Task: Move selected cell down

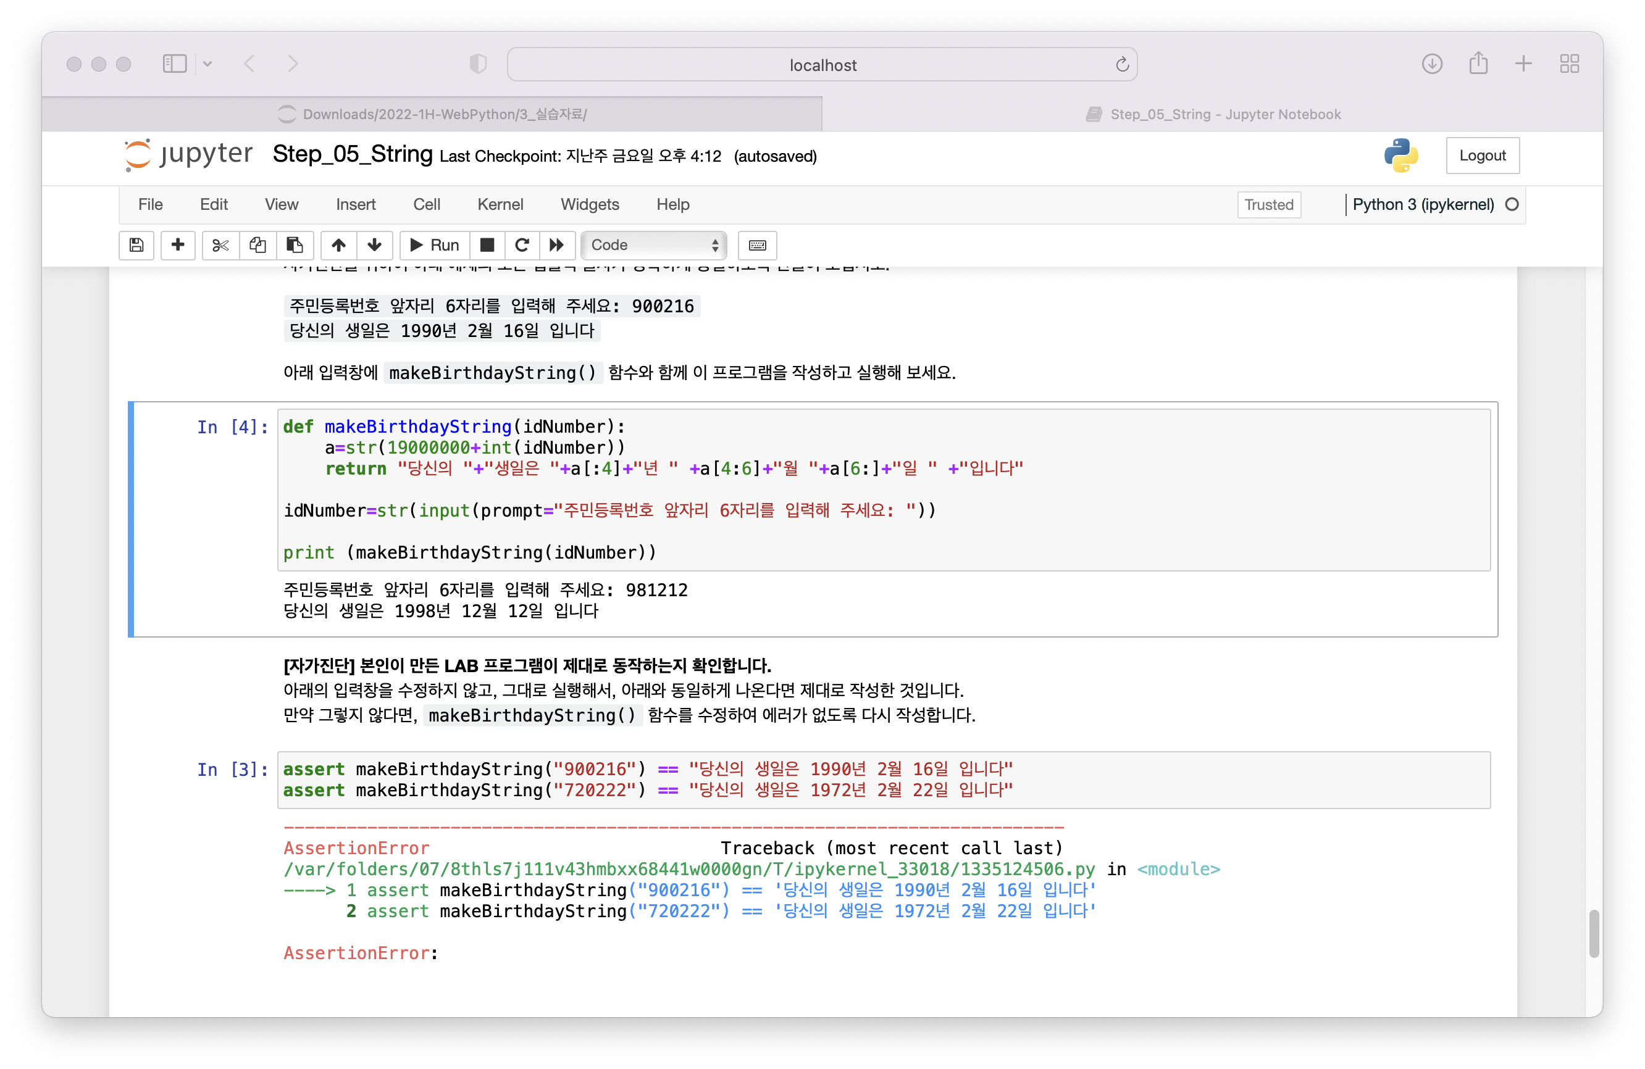Action: pos(375,245)
